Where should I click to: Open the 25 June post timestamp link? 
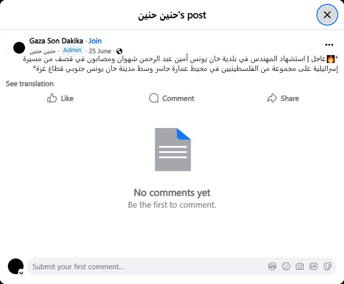[100, 51]
